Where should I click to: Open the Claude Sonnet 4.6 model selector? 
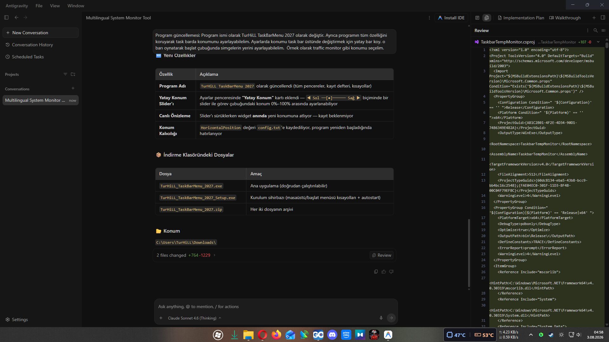click(x=194, y=318)
